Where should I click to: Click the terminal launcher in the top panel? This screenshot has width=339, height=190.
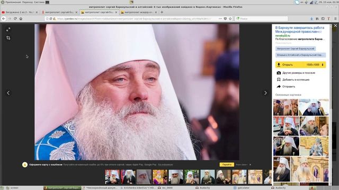(47, 2)
